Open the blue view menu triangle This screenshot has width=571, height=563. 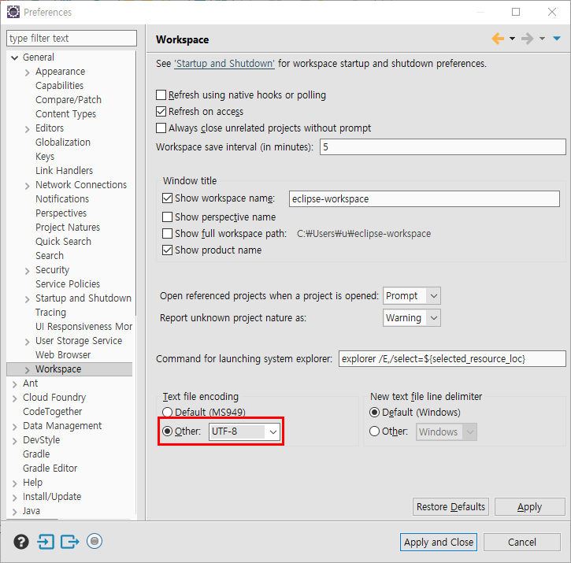557,39
